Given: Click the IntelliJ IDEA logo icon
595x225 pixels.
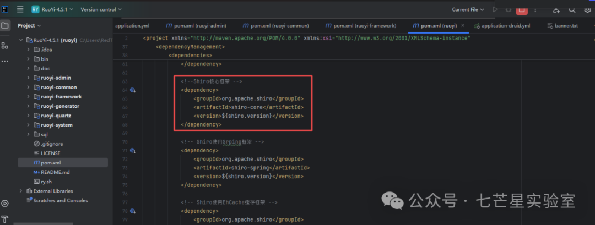Looking at the screenshot, I should pyautogui.click(x=5, y=9).
